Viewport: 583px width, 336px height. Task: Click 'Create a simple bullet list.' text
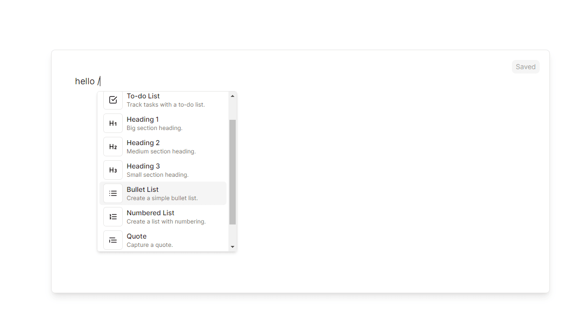tap(163, 199)
